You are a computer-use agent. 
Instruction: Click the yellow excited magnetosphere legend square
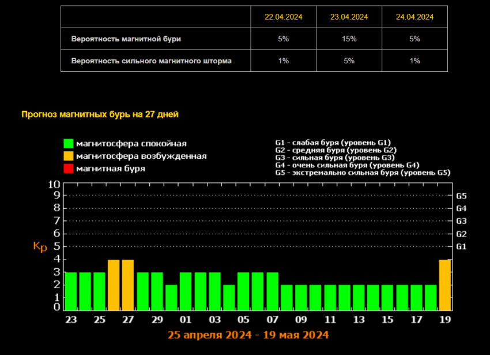tap(69, 156)
